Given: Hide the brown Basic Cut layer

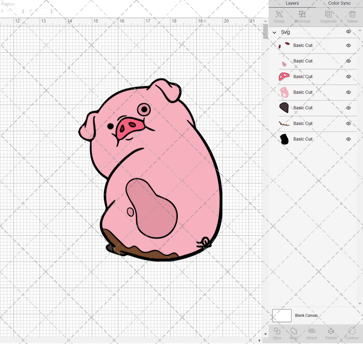Looking at the screenshot, I should click(348, 124).
